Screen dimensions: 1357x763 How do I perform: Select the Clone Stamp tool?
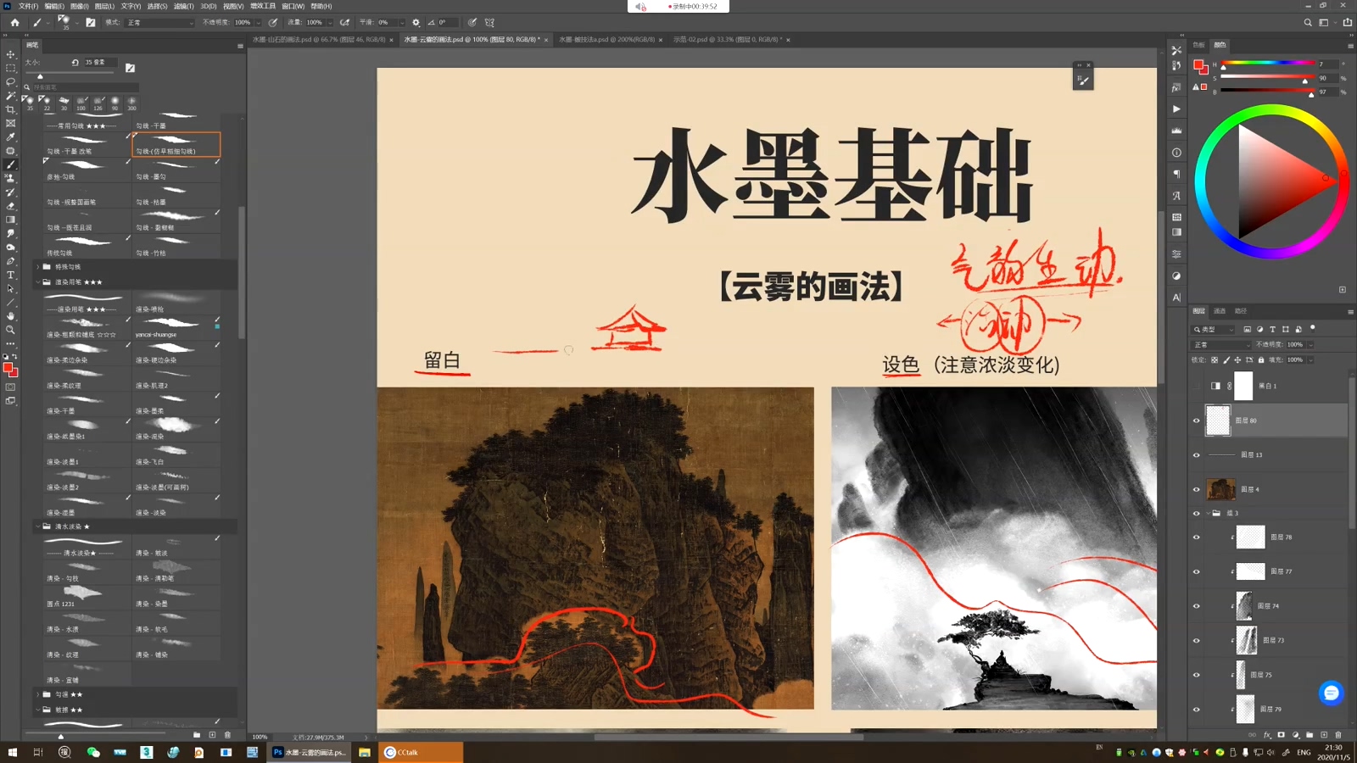pyautogui.click(x=10, y=178)
